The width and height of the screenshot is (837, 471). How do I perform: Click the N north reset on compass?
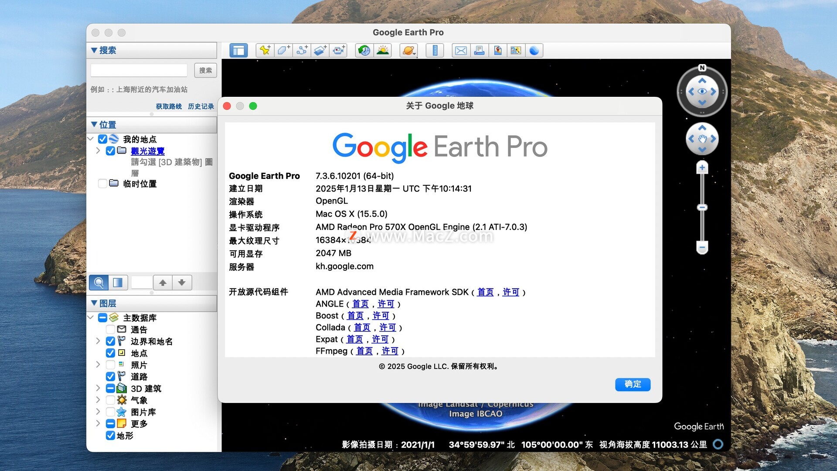(702, 68)
